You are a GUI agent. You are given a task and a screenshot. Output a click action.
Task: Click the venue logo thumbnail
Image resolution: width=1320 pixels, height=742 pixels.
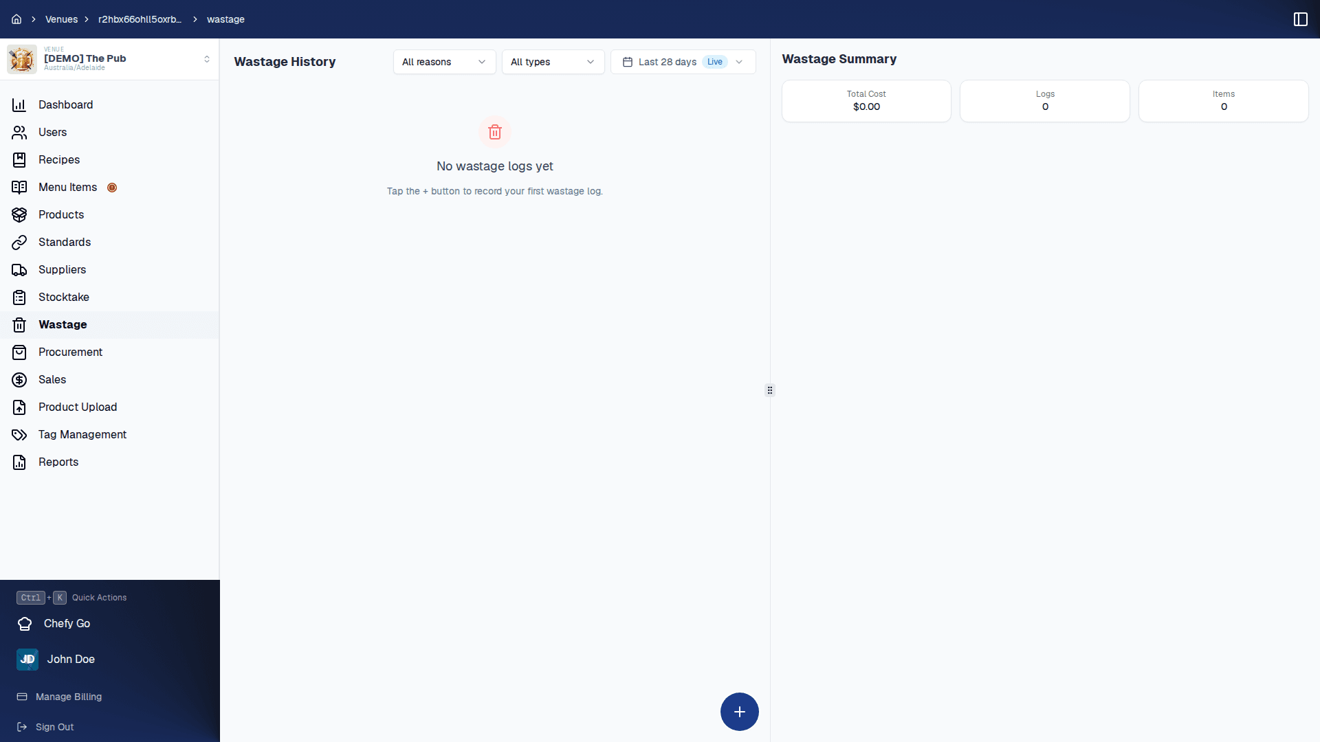tap(22, 59)
